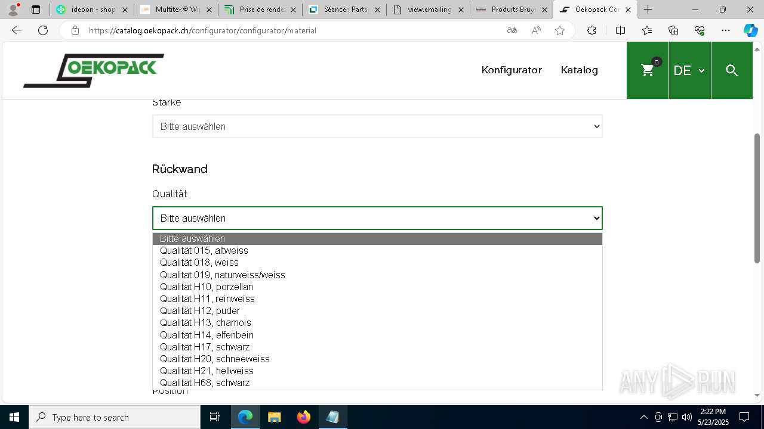Viewport: 764px width, 429px height.
Task: Open the Katalog menu item
Action: 579,70
